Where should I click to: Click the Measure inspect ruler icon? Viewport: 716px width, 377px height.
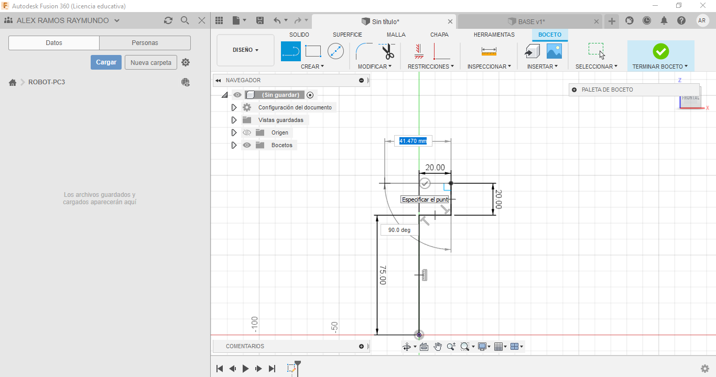[489, 51]
